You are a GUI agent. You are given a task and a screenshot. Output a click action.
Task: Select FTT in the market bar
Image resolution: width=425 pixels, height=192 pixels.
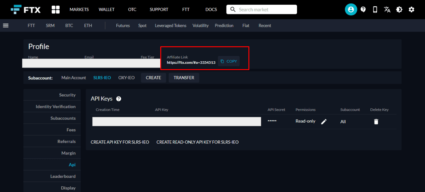click(31, 26)
